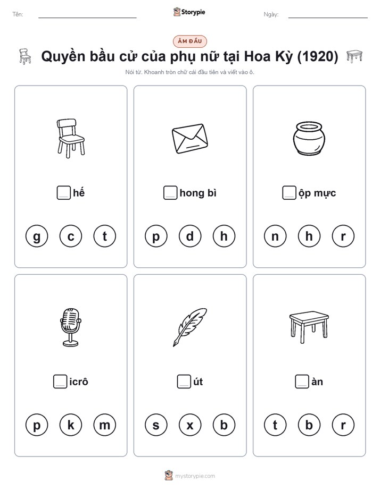The width and height of the screenshot is (380, 491).
Task: Click the blank box before 'ộp mực'
Action: pyautogui.click(x=289, y=193)
